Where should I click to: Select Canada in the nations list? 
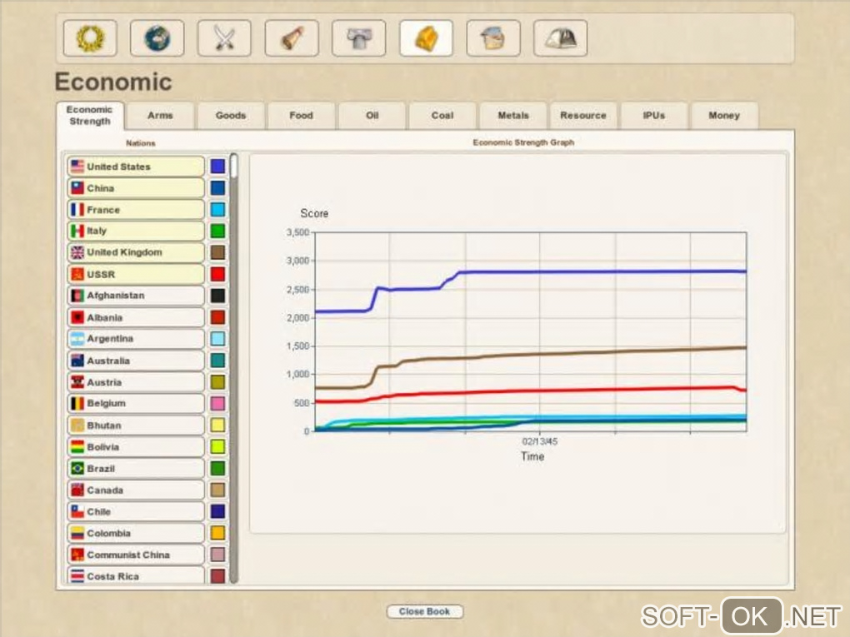point(136,490)
